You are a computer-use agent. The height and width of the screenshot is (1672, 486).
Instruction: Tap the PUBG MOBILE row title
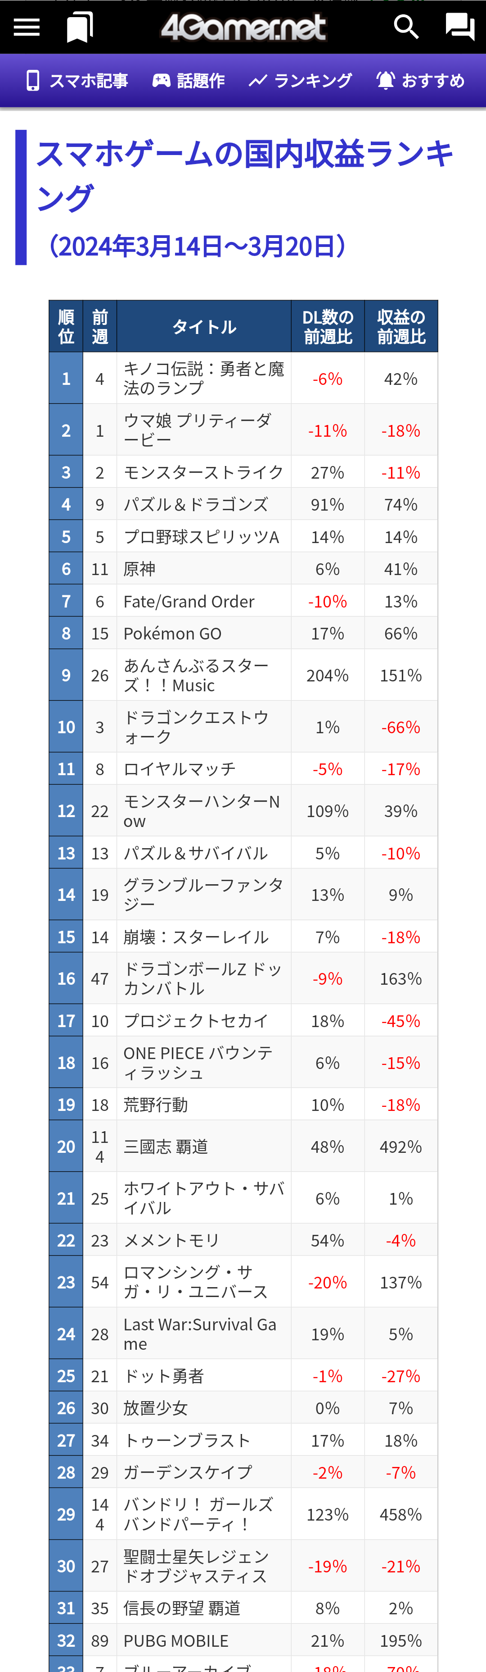coord(176,1641)
